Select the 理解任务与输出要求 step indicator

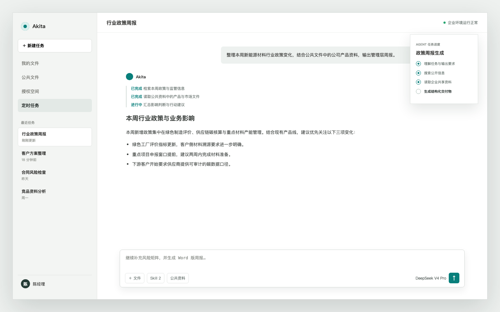click(x=418, y=64)
